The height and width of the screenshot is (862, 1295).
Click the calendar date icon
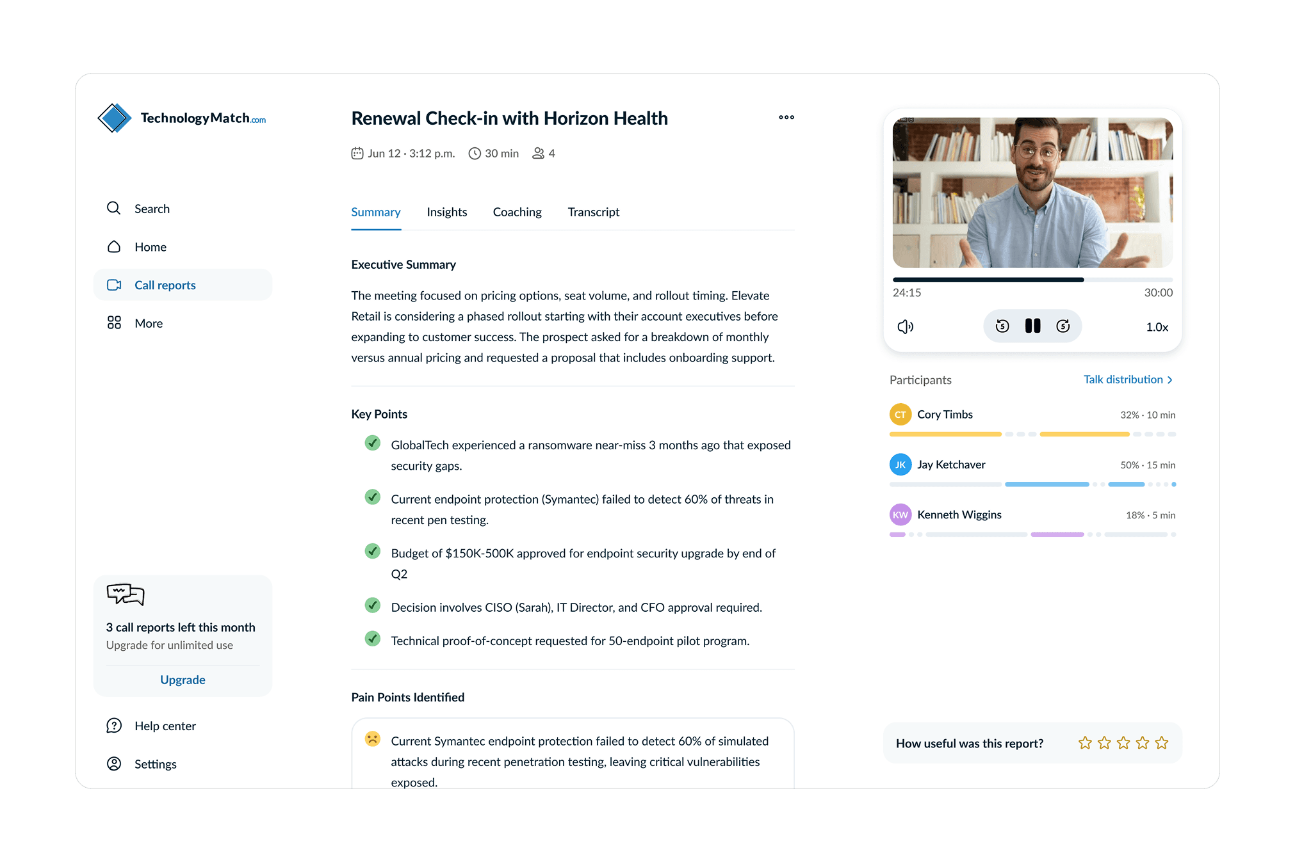357,153
